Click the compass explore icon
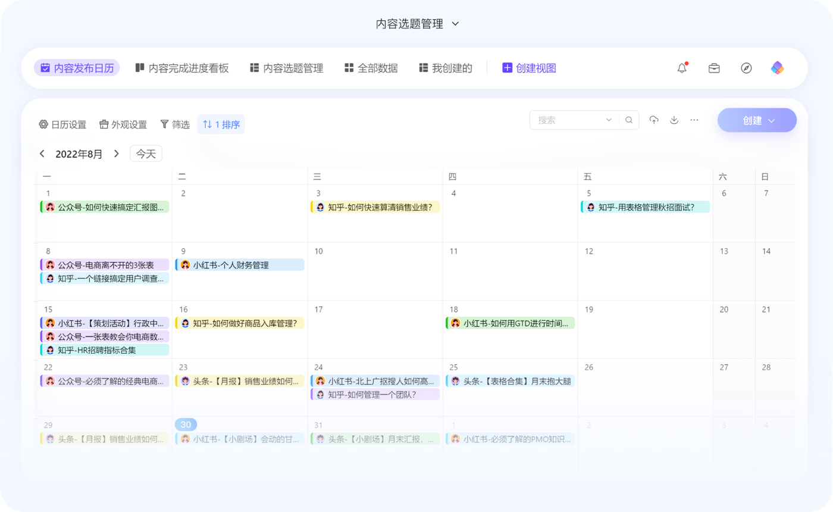The height and width of the screenshot is (512, 833). [746, 68]
